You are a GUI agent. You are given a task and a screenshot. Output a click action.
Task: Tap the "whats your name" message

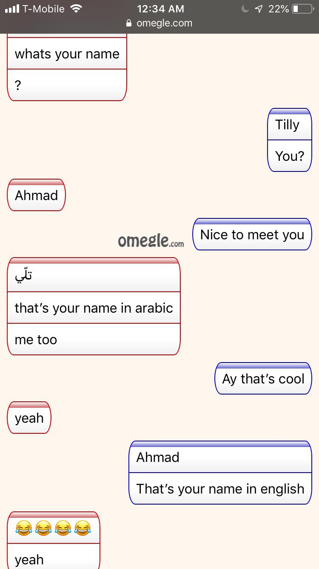point(67,54)
